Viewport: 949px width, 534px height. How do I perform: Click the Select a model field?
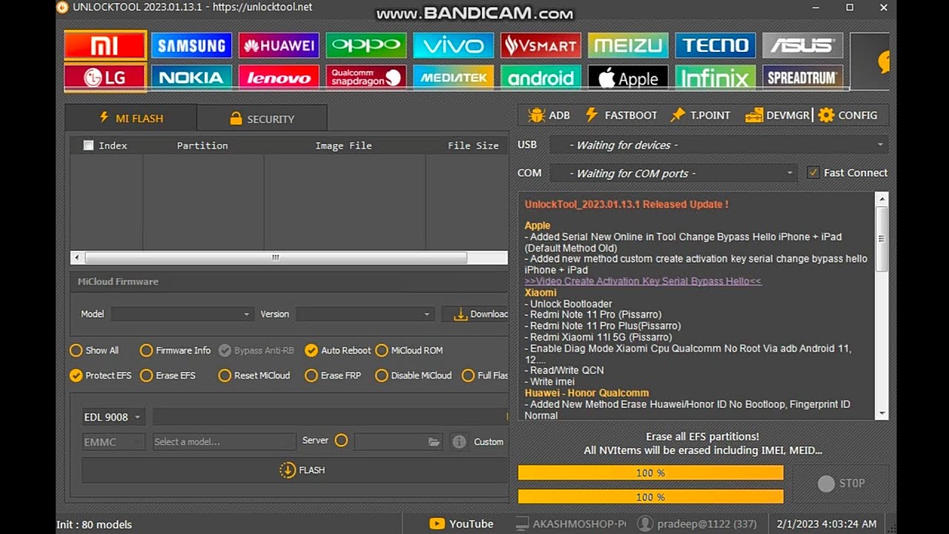pos(224,441)
